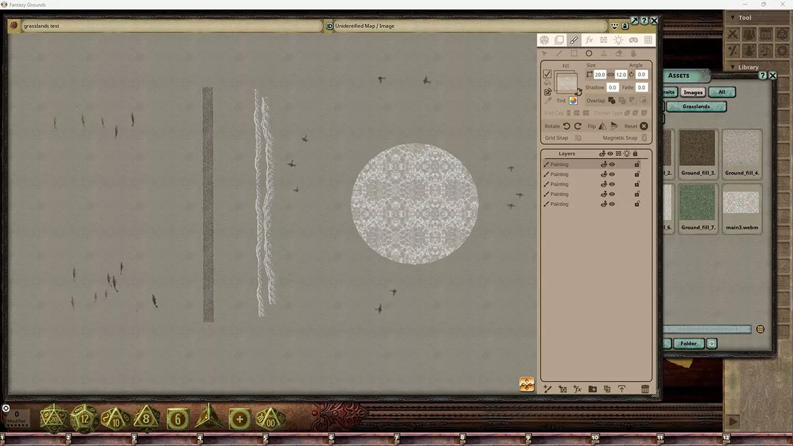This screenshot has width=793, height=446.
Task: Click the Shadow value field
Action: tap(612, 87)
